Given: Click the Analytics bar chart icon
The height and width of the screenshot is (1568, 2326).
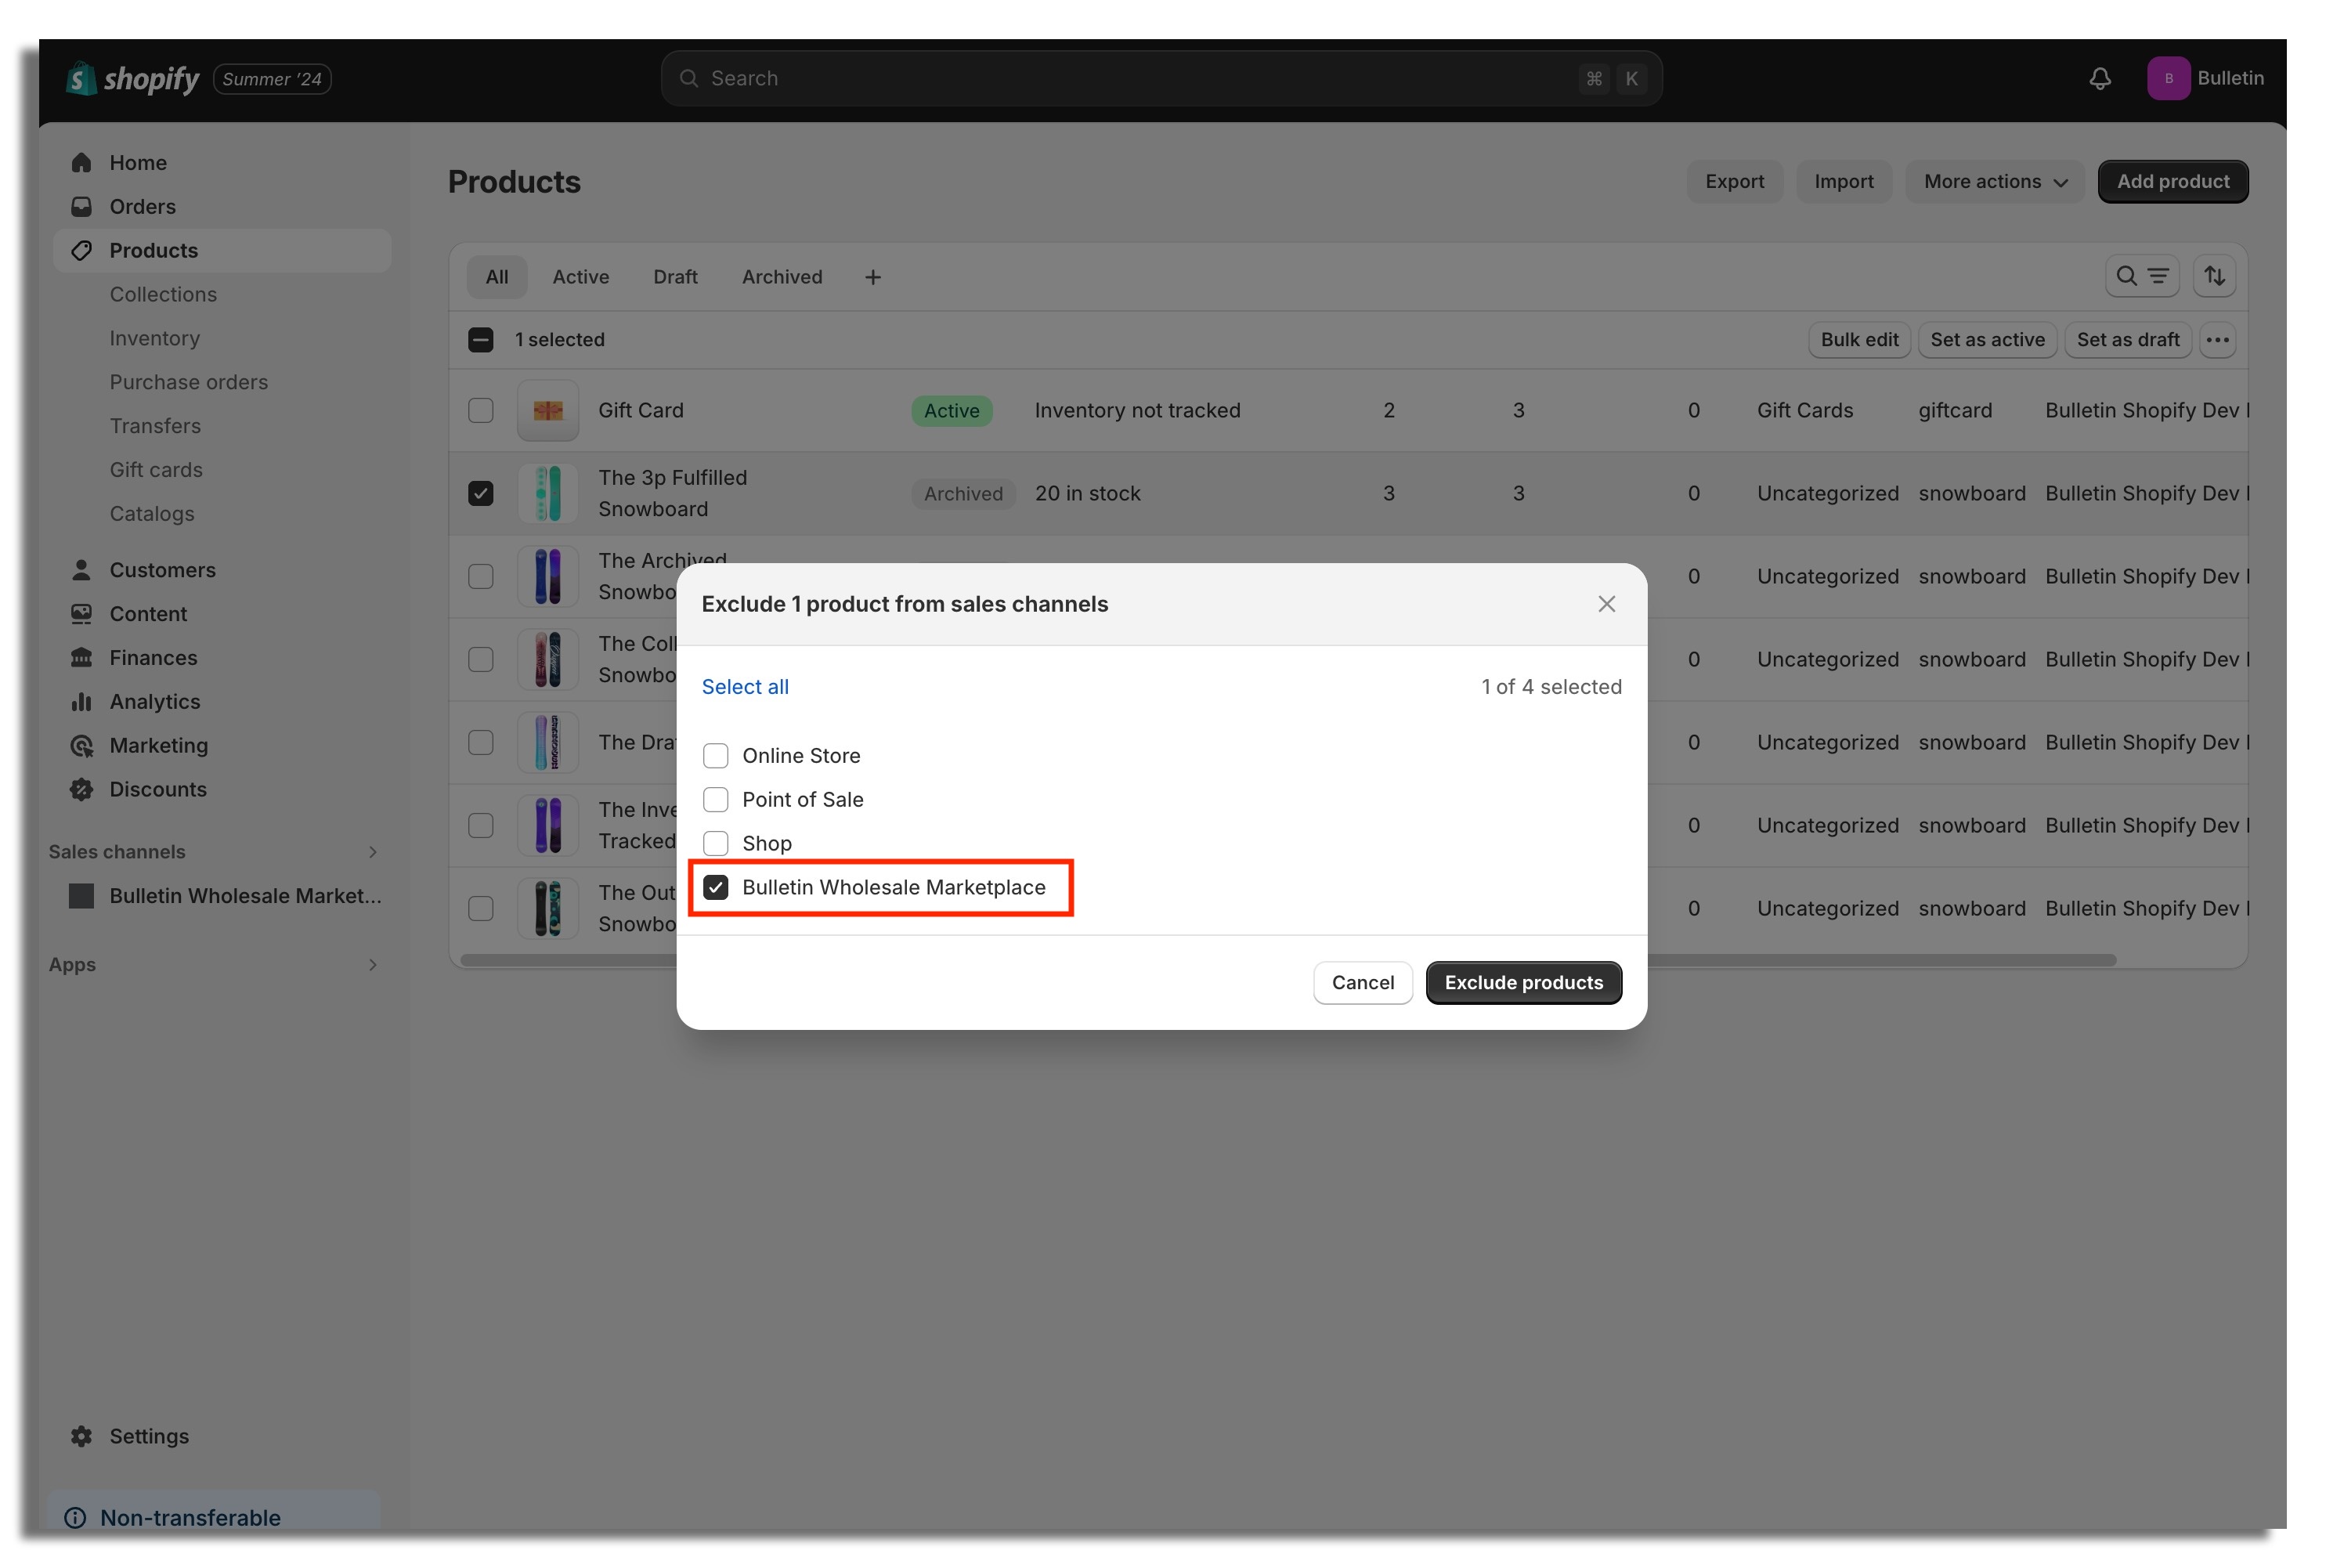Looking at the screenshot, I should tap(82, 702).
